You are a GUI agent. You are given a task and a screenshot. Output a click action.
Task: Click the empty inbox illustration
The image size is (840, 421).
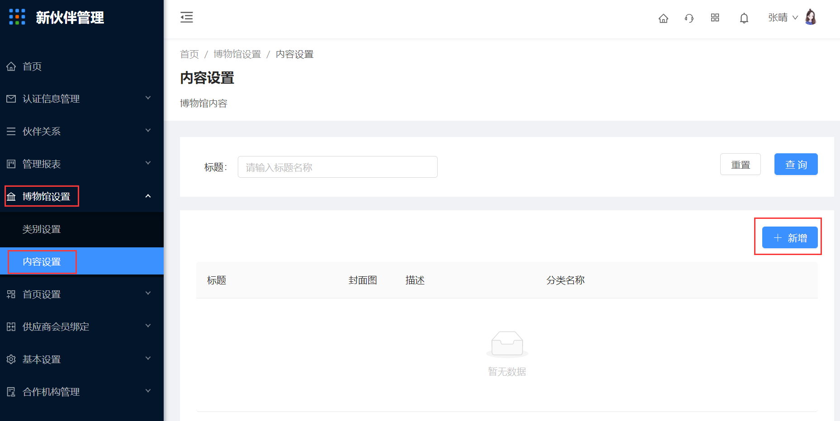(507, 344)
